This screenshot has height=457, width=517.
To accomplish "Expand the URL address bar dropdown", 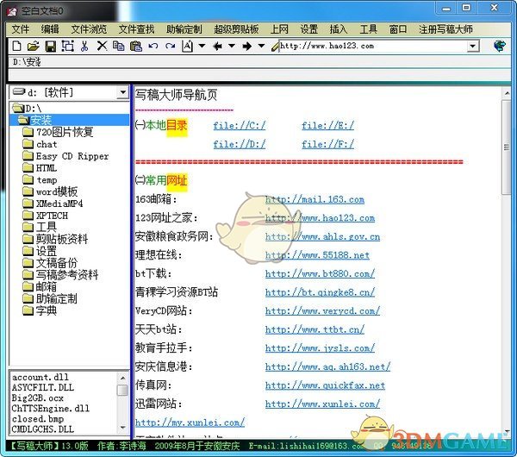I will tap(474, 46).
